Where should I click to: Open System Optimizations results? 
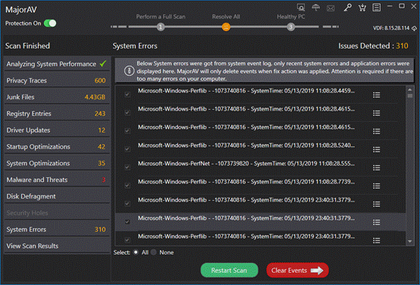57,164
